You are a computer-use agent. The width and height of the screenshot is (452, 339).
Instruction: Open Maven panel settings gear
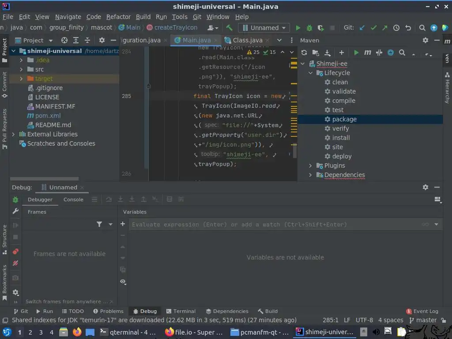[x=426, y=40]
